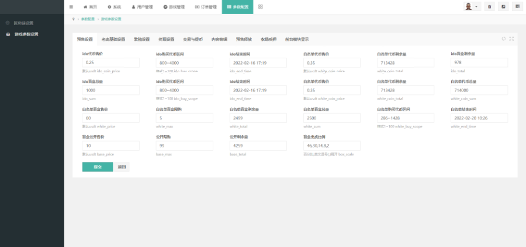Focus the ido_total field showing 978
This screenshot has height=247, width=526.
coord(479,62)
